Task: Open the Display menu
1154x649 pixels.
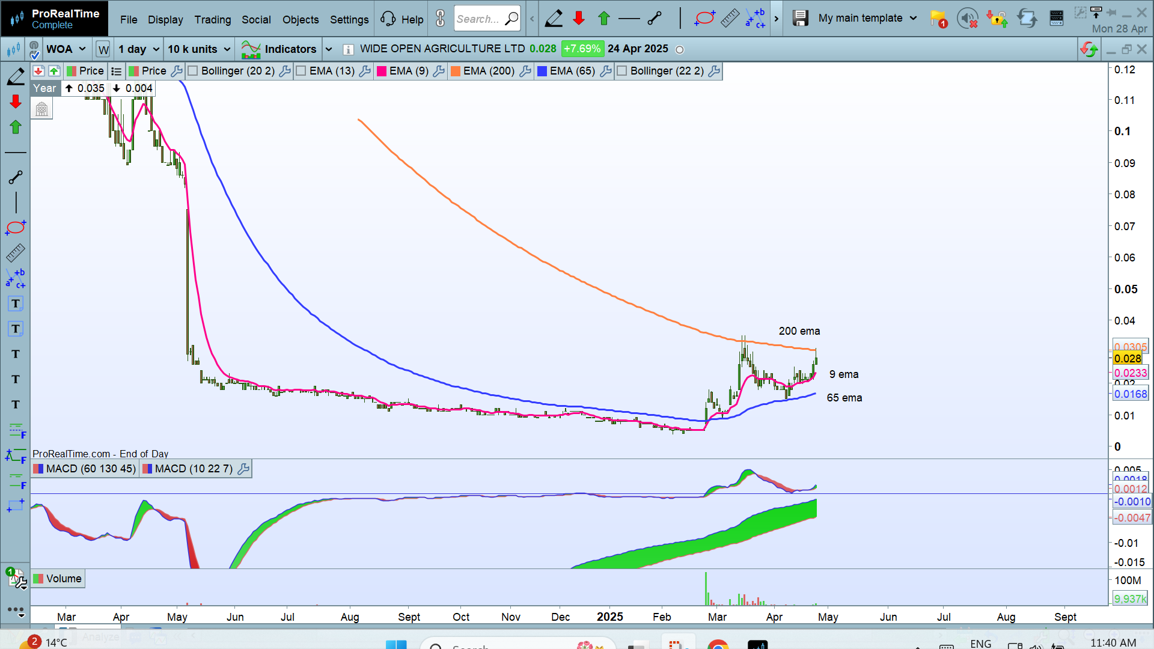Action: point(165,20)
